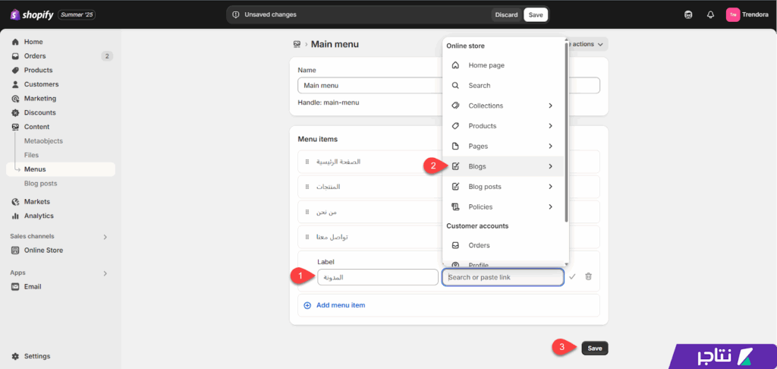The height and width of the screenshot is (369, 777).
Task: Confirm the menu item with checkmark
Action: [x=572, y=276]
